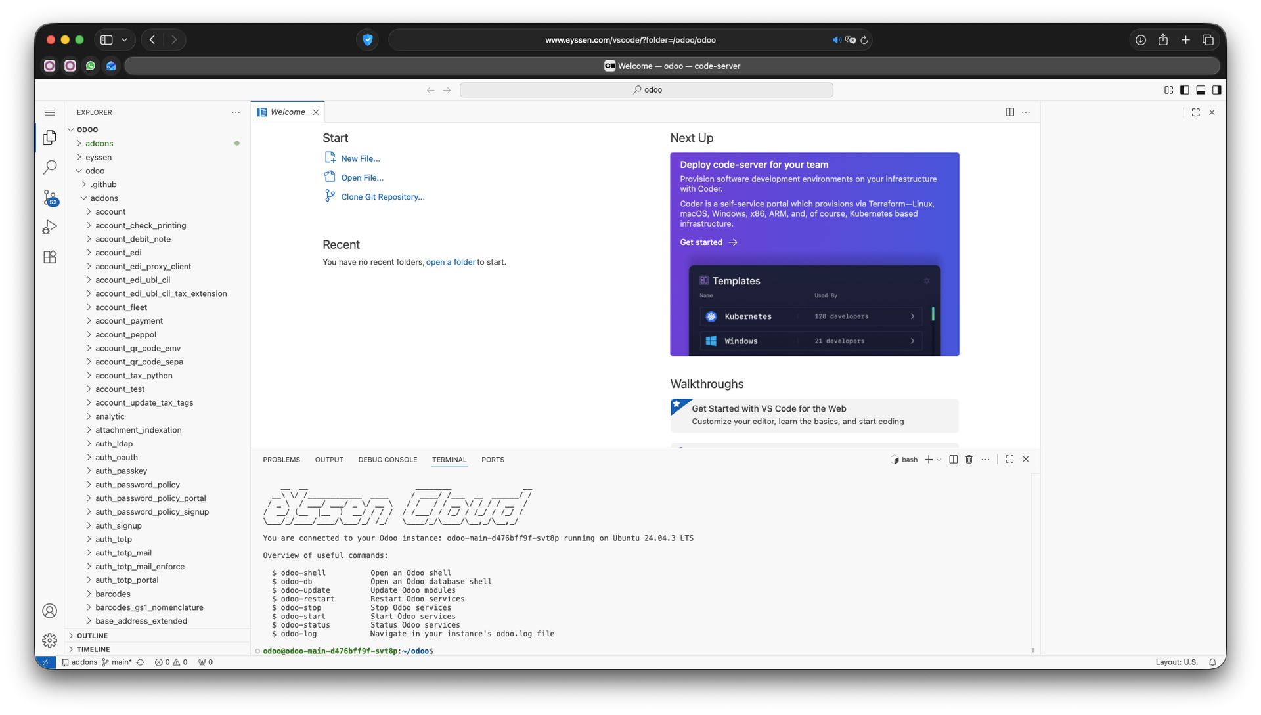Click the Clone Git Repository link
The width and height of the screenshot is (1261, 715).
tap(382, 197)
